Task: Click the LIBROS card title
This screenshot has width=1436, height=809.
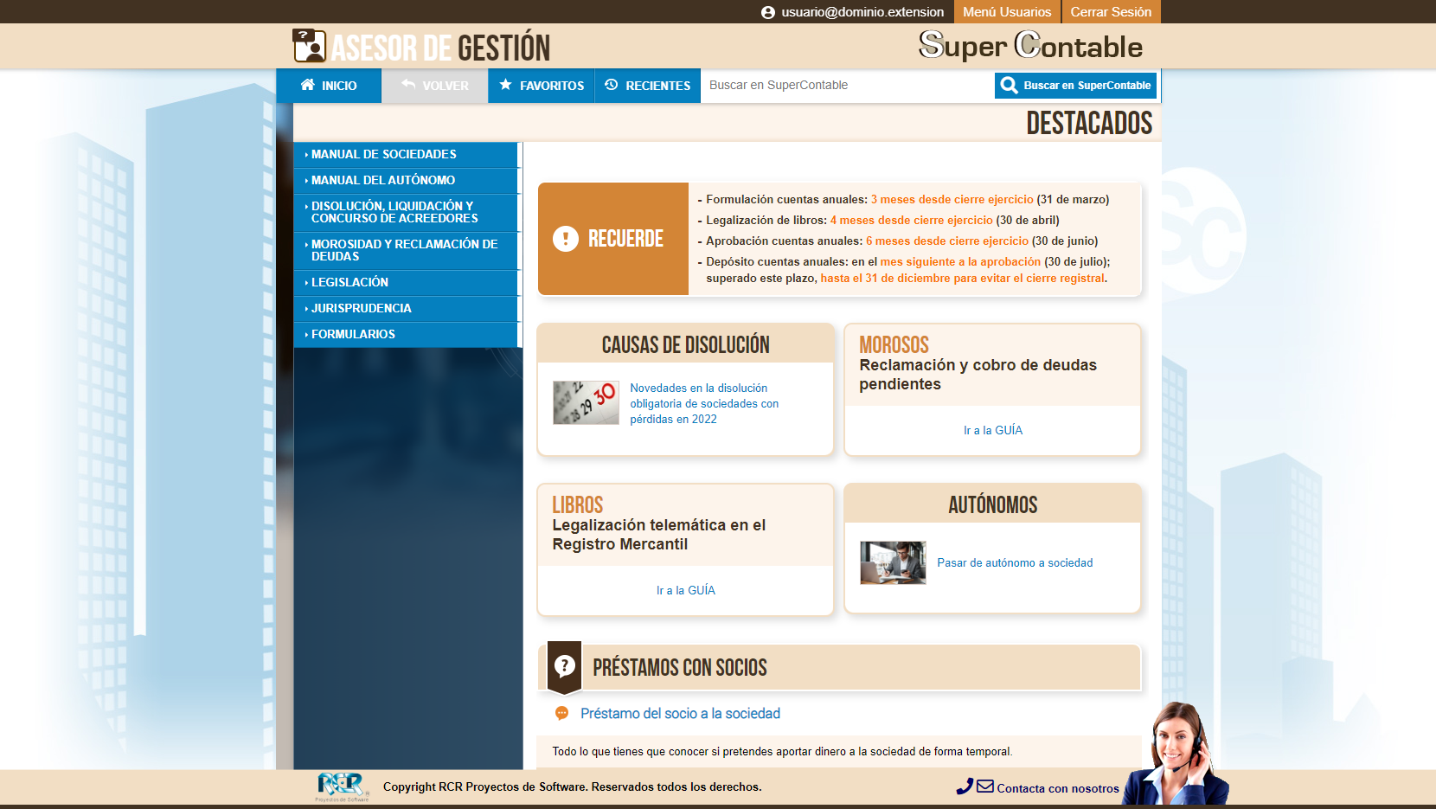Action: pos(578,504)
